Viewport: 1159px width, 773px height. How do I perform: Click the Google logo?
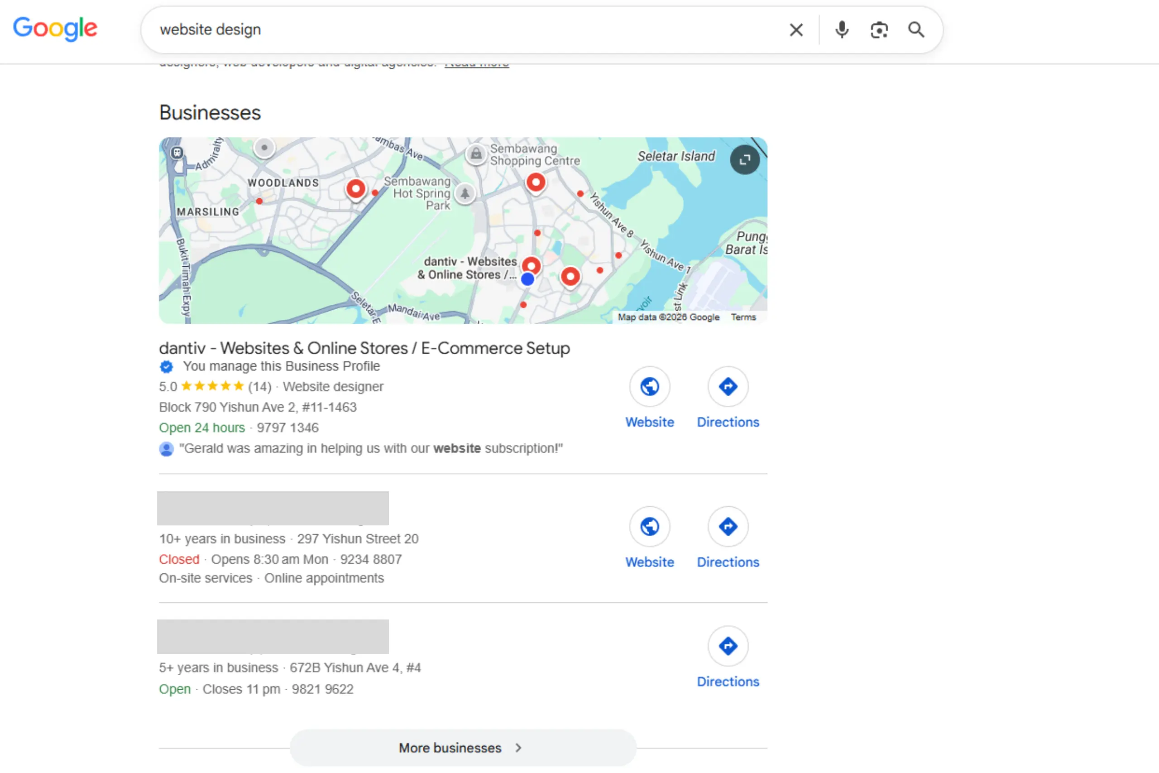pyautogui.click(x=55, y=29)
